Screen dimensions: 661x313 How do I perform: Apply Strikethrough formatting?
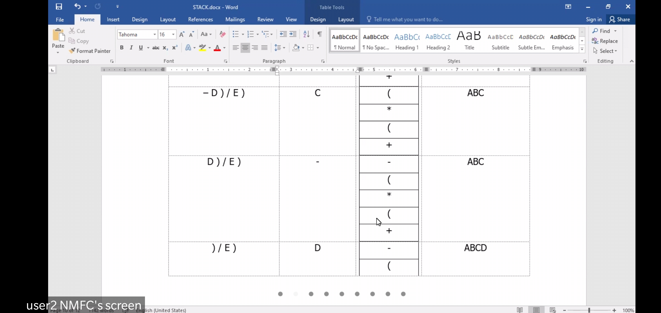156,48
